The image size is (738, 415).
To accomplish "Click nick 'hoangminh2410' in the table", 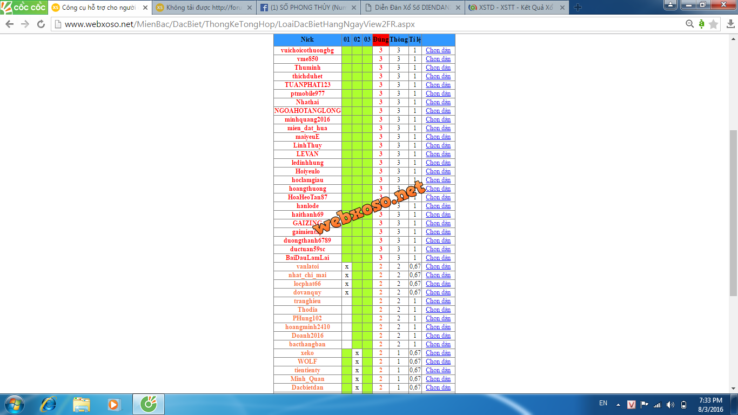I will 307,327.
